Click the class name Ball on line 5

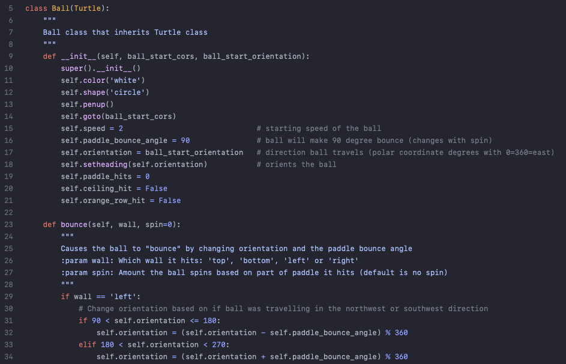tap(61, 8)
